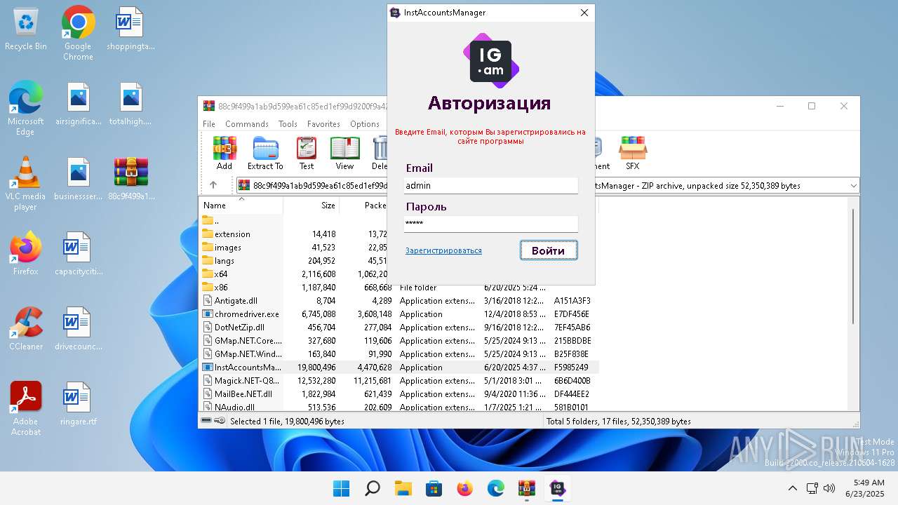Select the 88c9f499a1 archive desktop icon
Screen dimensions: 898x505
point(131,179)
